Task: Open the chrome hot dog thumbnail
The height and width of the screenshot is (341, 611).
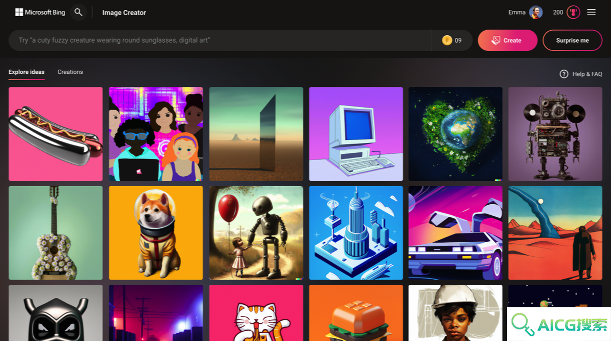Action: pos(56,134)
